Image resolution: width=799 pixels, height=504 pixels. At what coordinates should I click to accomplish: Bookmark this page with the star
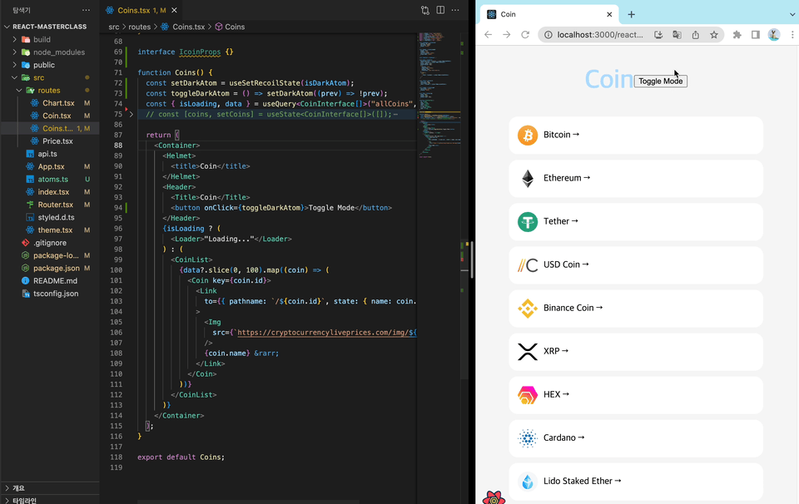(x=714, y=35)
